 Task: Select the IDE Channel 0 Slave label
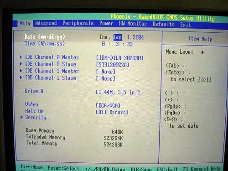click(51, 64)
